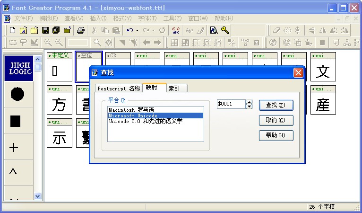
Task: Click the New font document icon
Action: point(13,30)
